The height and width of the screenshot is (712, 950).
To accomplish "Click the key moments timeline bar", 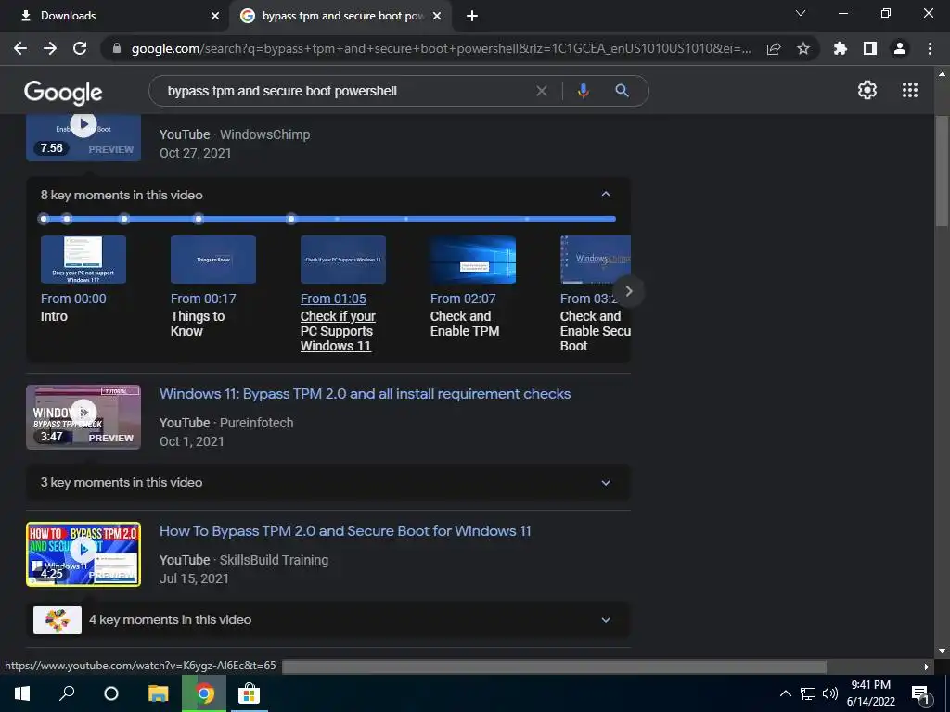I will tap(328, 219).
